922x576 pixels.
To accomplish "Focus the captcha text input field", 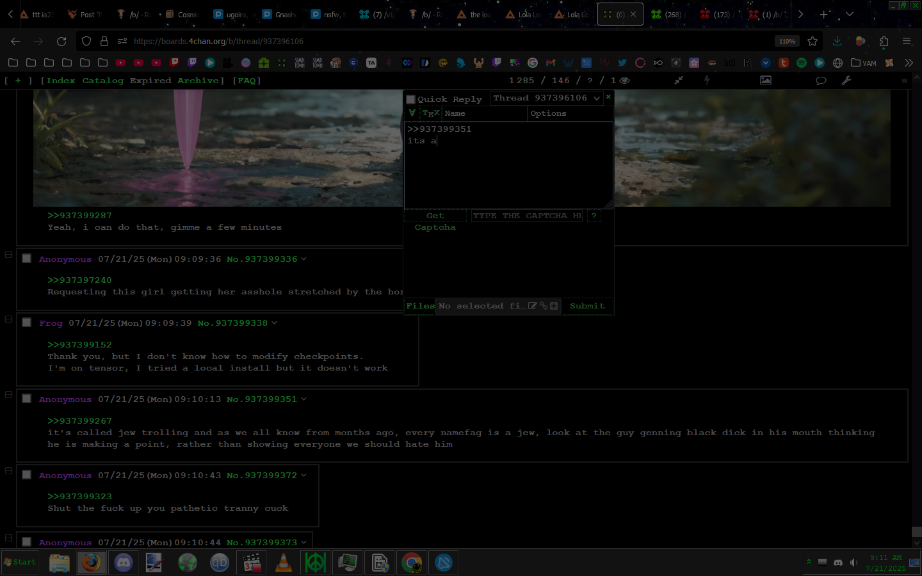I will [x=527, y=216].
